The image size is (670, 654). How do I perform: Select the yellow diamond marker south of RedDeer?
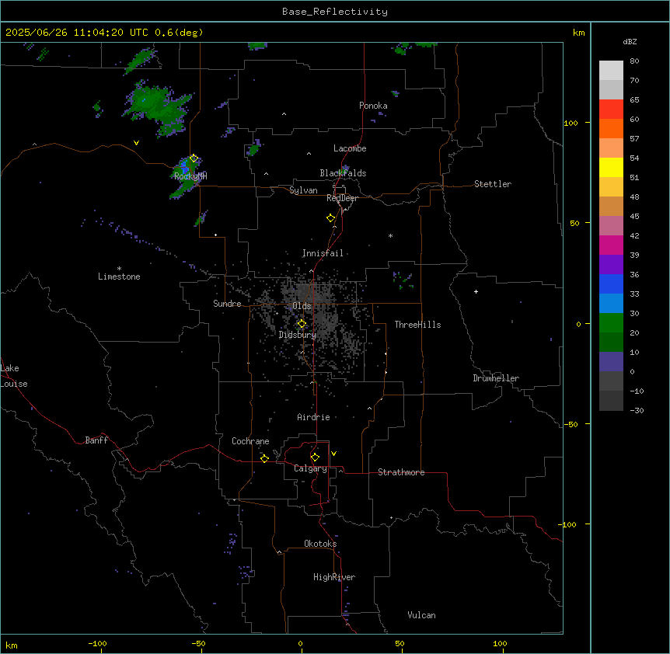tap(331, 218)
